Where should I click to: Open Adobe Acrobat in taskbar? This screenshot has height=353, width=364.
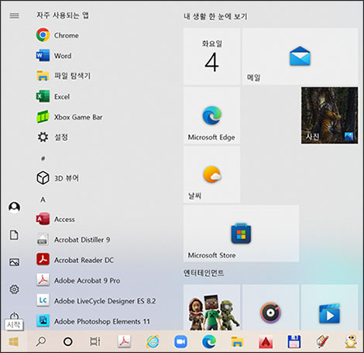pos(124,341)
